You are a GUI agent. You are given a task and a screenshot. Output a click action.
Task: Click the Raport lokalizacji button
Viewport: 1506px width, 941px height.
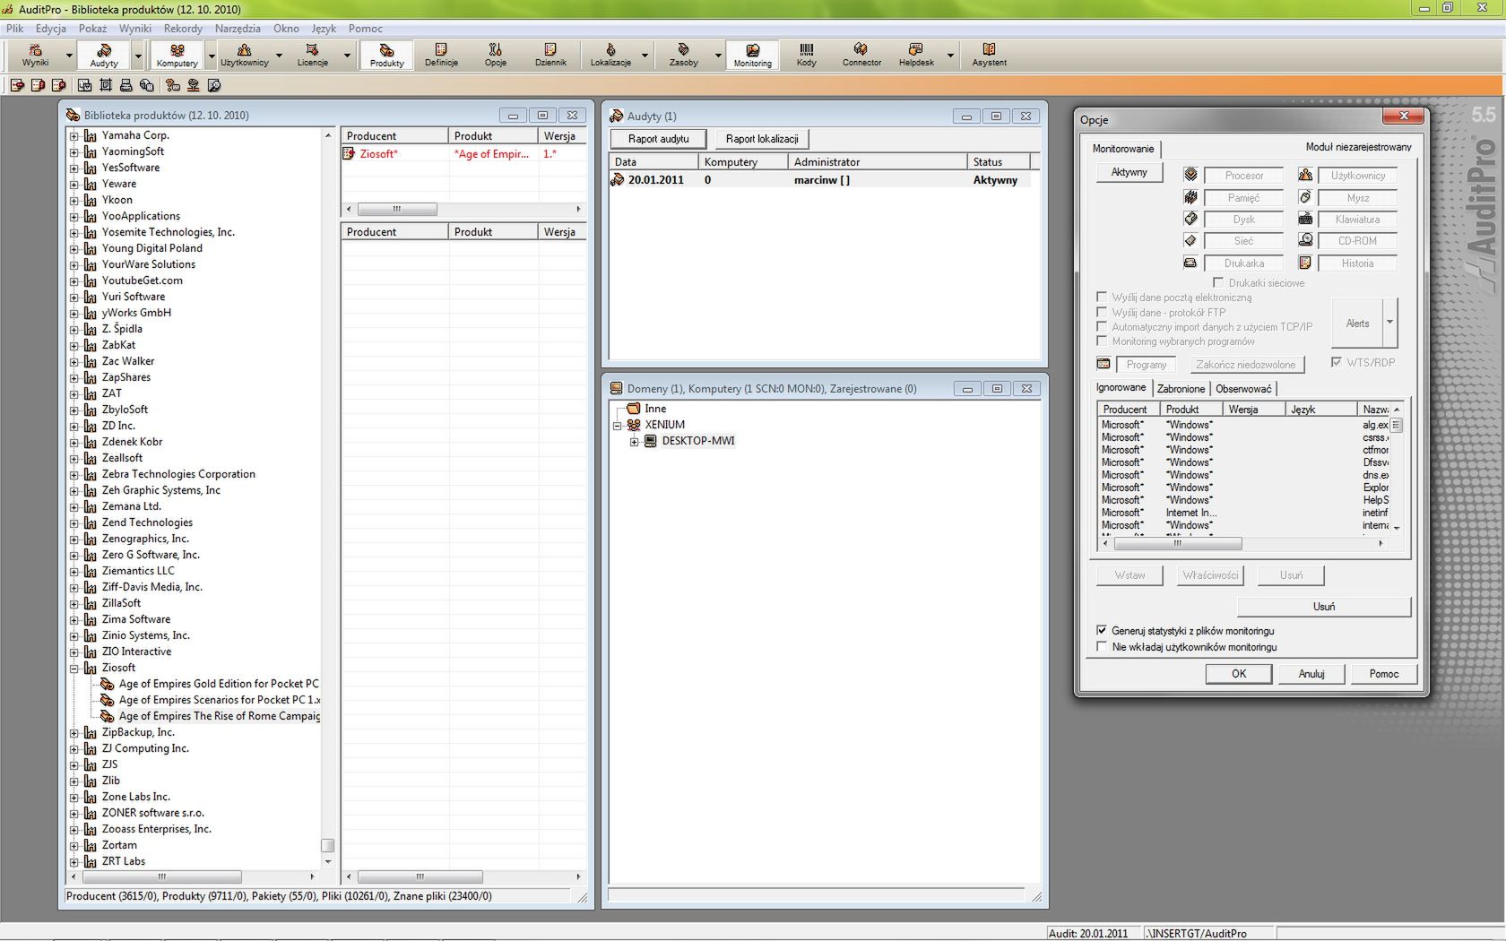click(762, 139)
